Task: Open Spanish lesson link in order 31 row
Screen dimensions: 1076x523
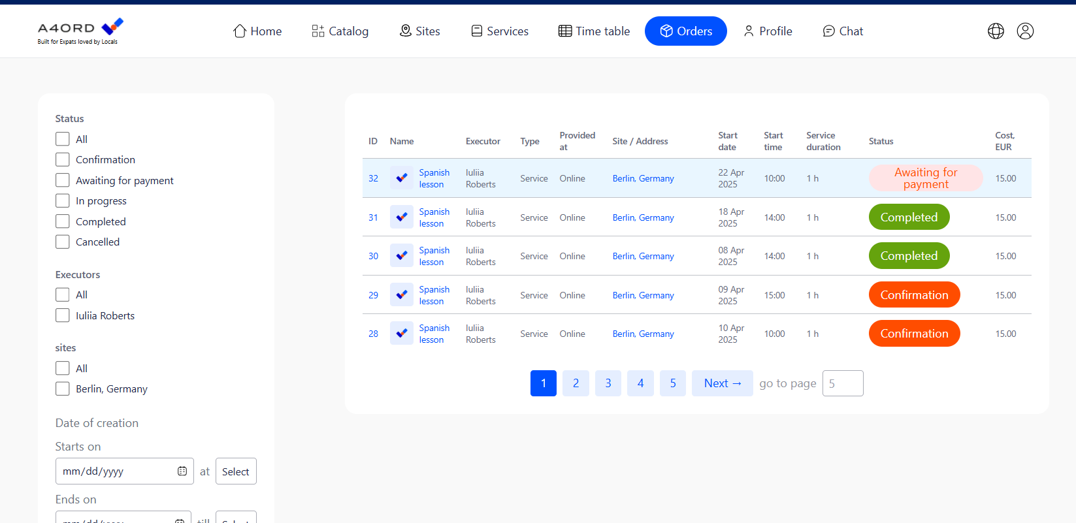Action: coord(434,217)
